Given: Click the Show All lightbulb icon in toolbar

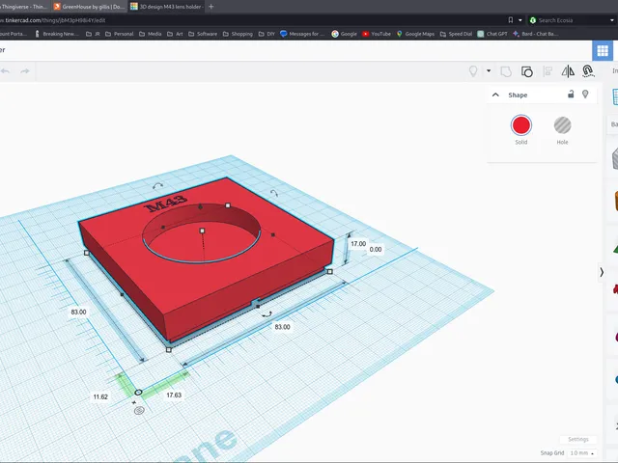Looking at the screenshot, I should [x=473, y=71].
